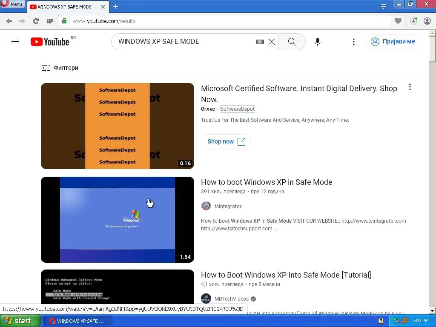Clear the search query with X
The width and height of the screenshot is (436, 327).
pos(272,42)
